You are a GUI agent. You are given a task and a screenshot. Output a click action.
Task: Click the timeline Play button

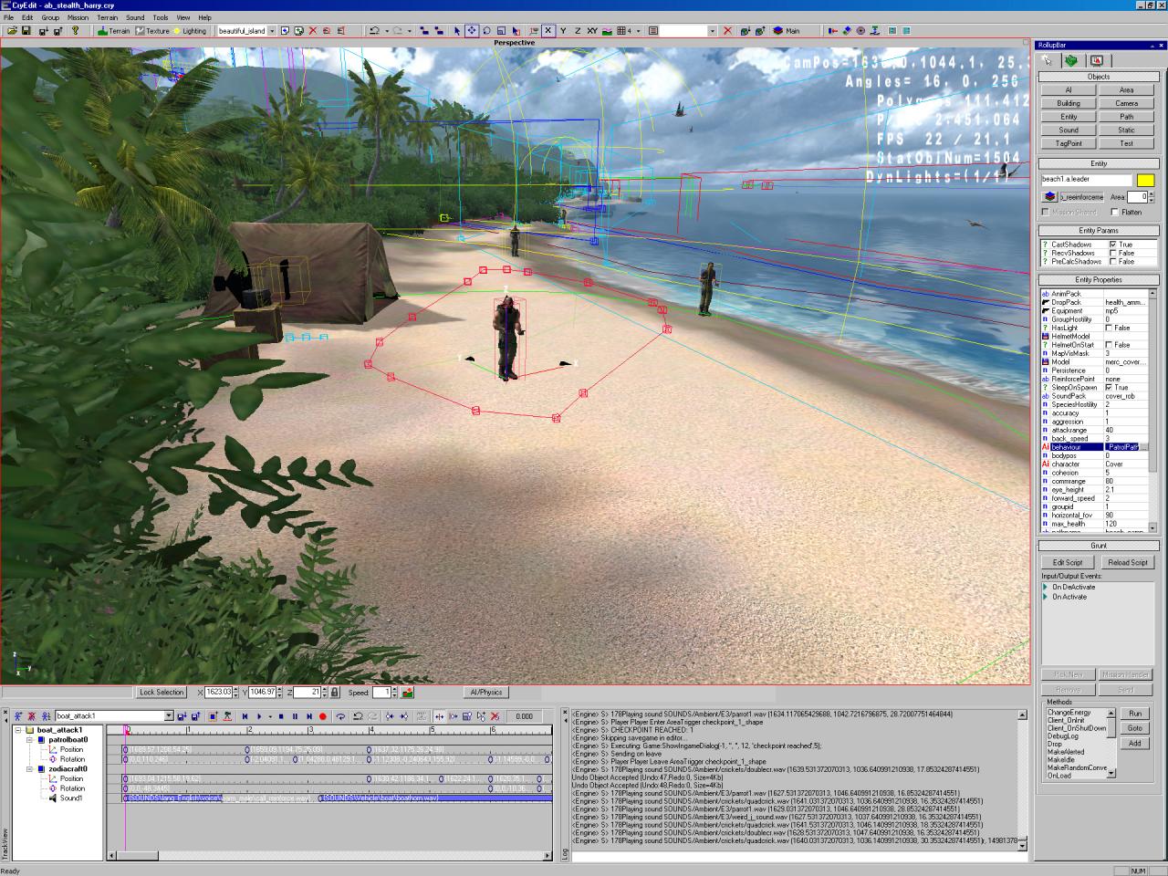pos(259,716)
